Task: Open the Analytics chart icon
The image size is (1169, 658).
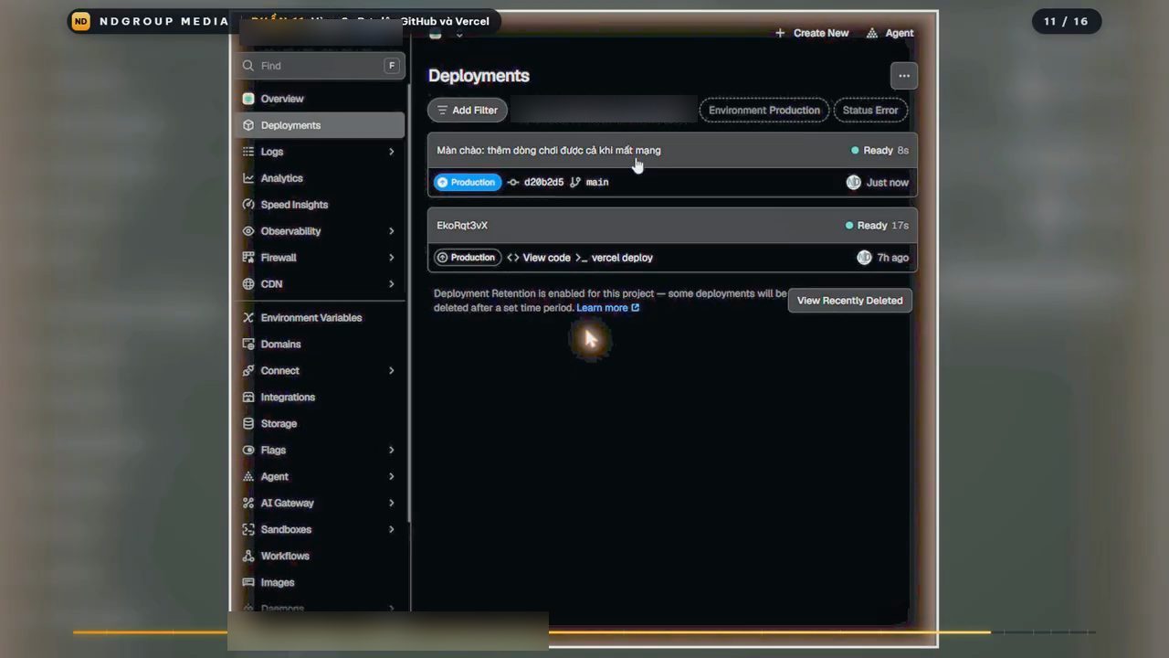Action: click(248, 178)
